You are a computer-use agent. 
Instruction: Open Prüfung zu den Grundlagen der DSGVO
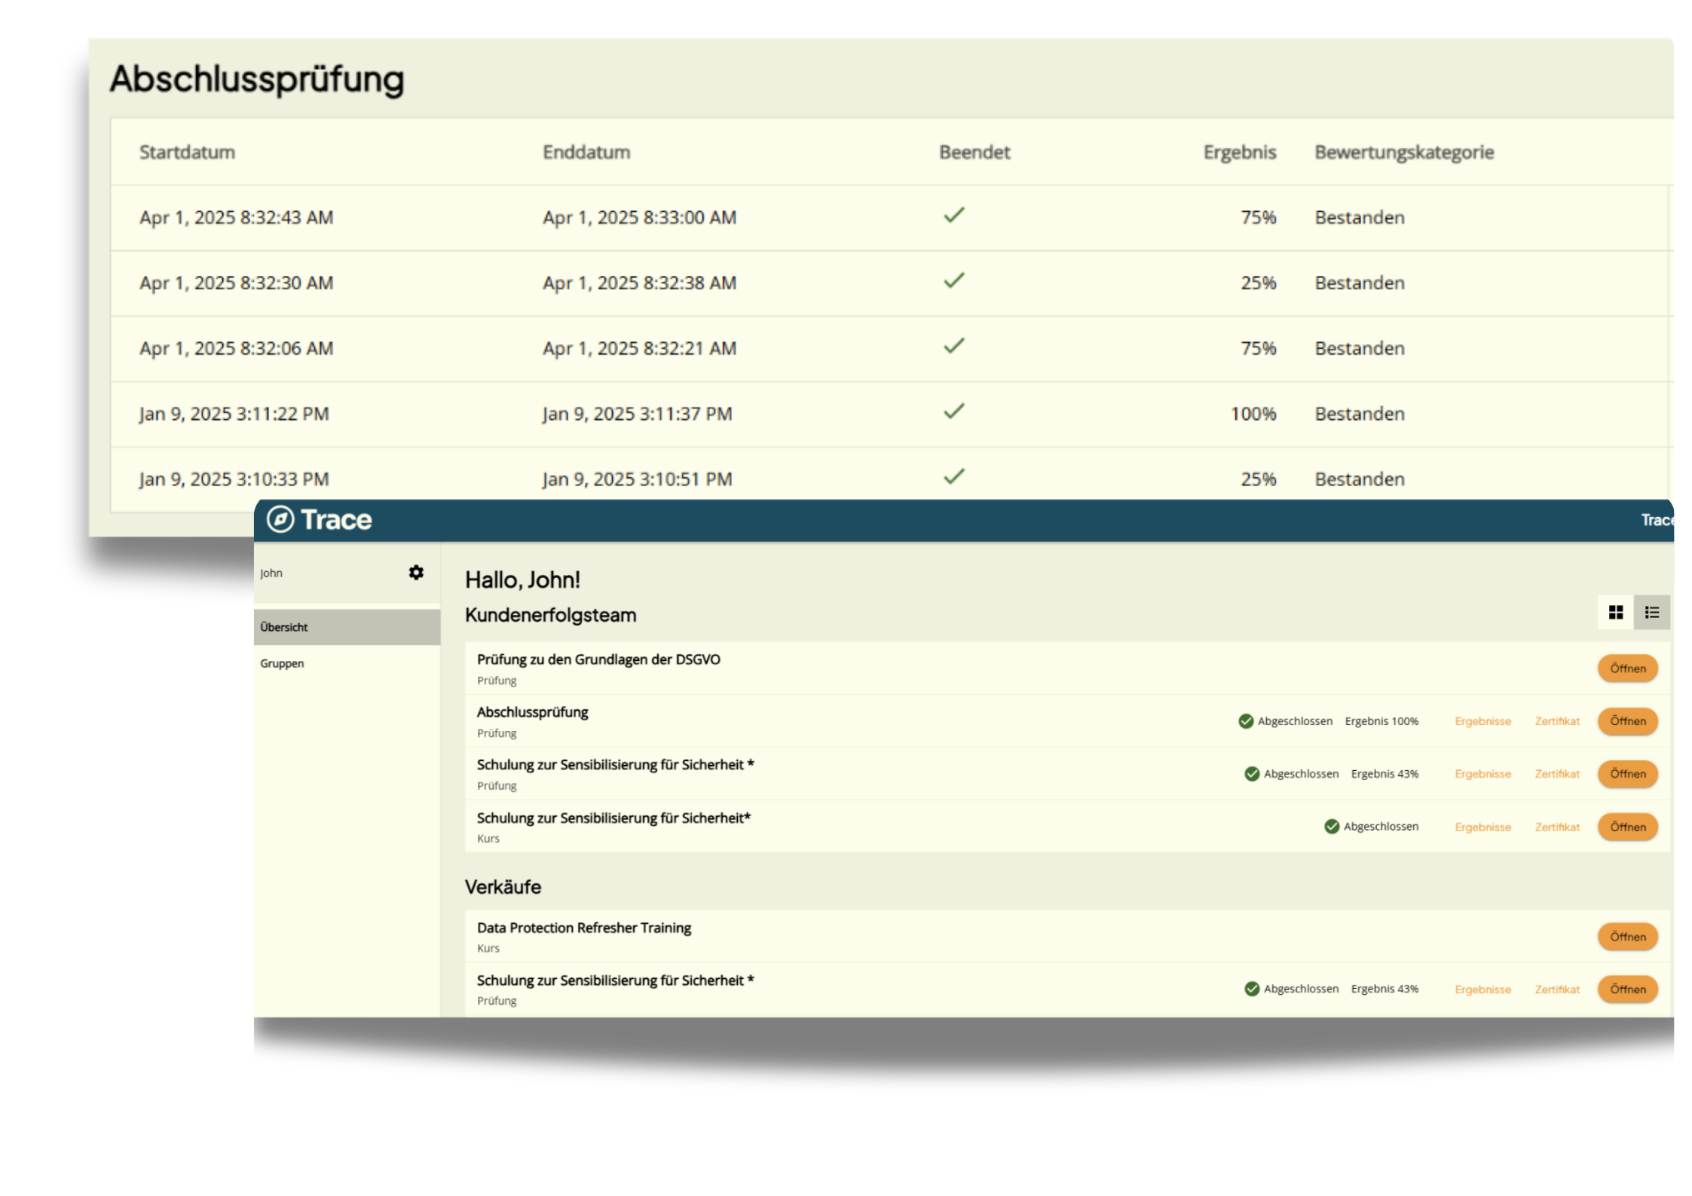click(x=1627, y=668)
